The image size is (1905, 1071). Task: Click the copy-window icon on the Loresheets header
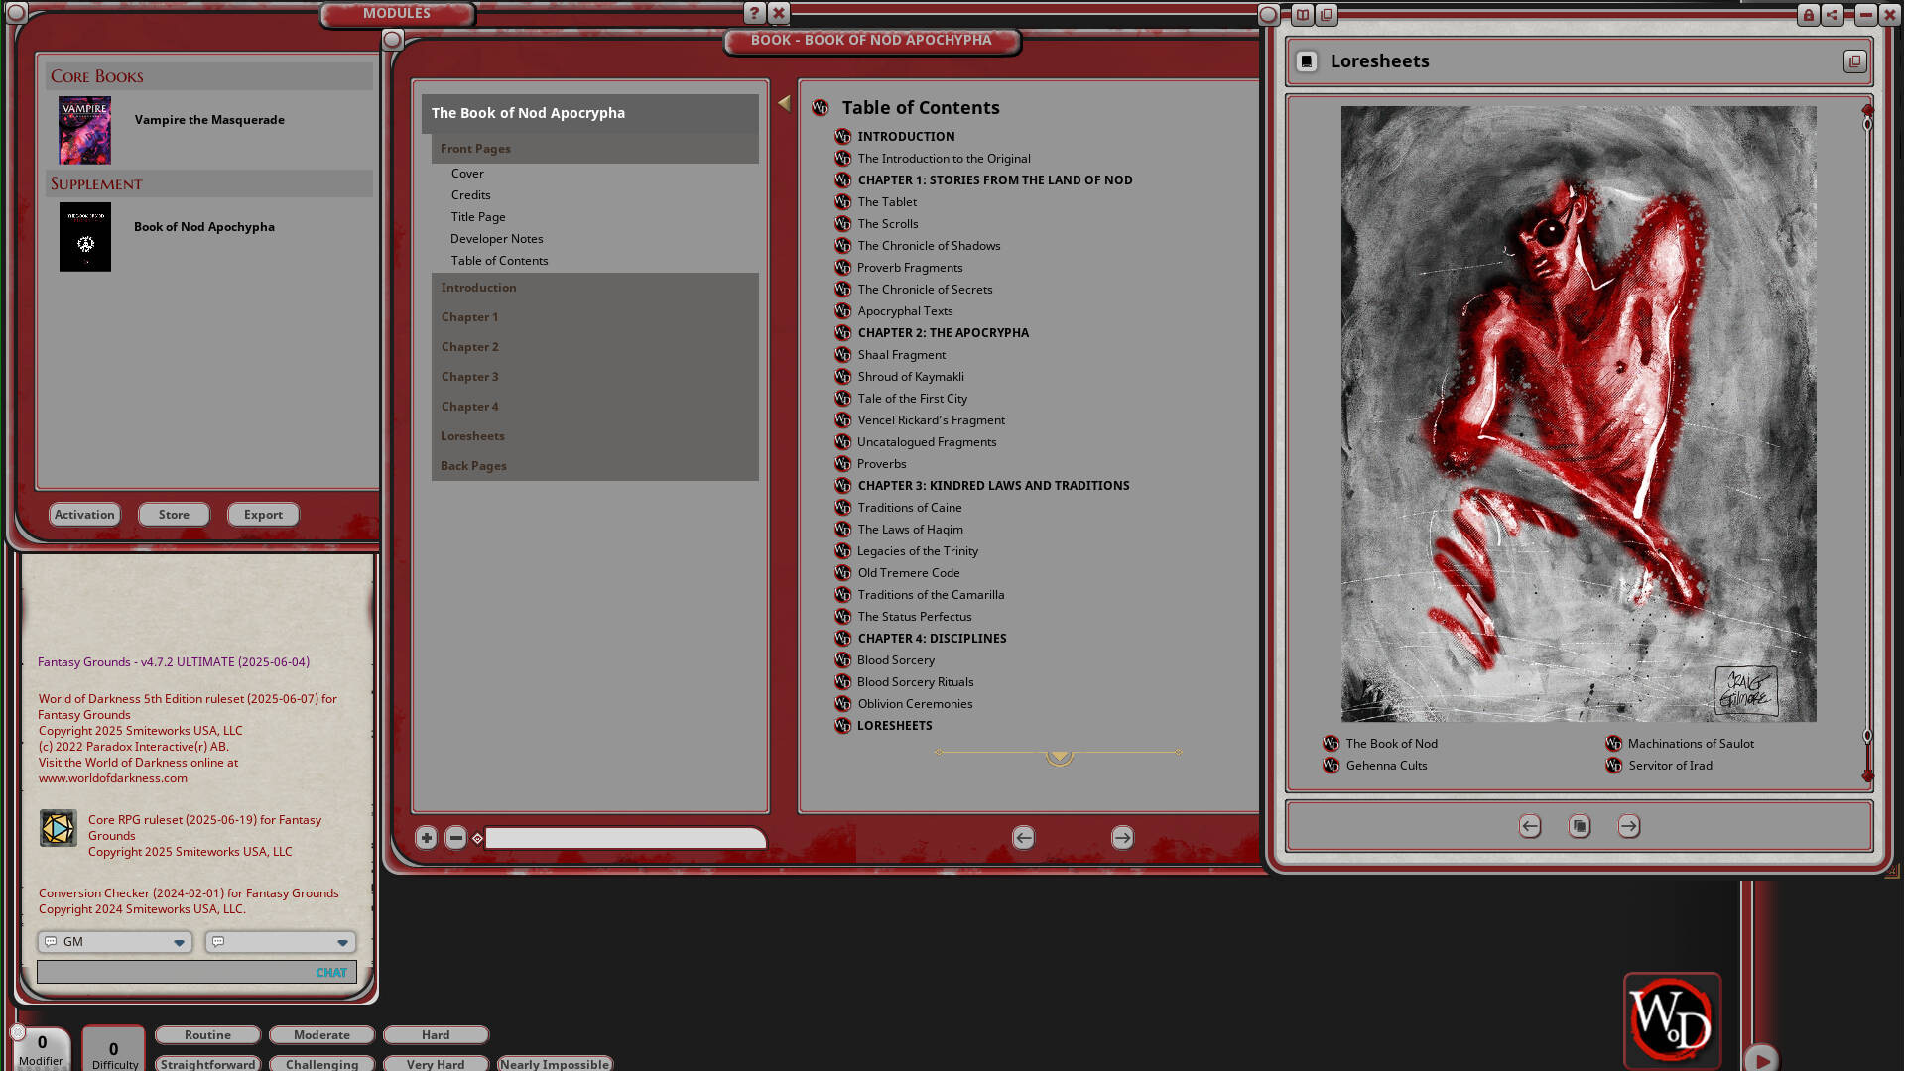coord(1854,61)
